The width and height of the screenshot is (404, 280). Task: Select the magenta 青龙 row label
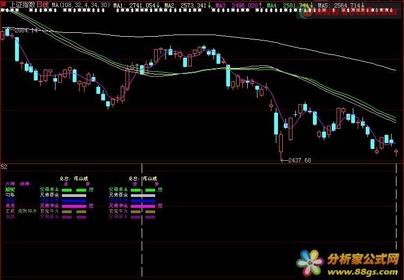pos(10,206)
